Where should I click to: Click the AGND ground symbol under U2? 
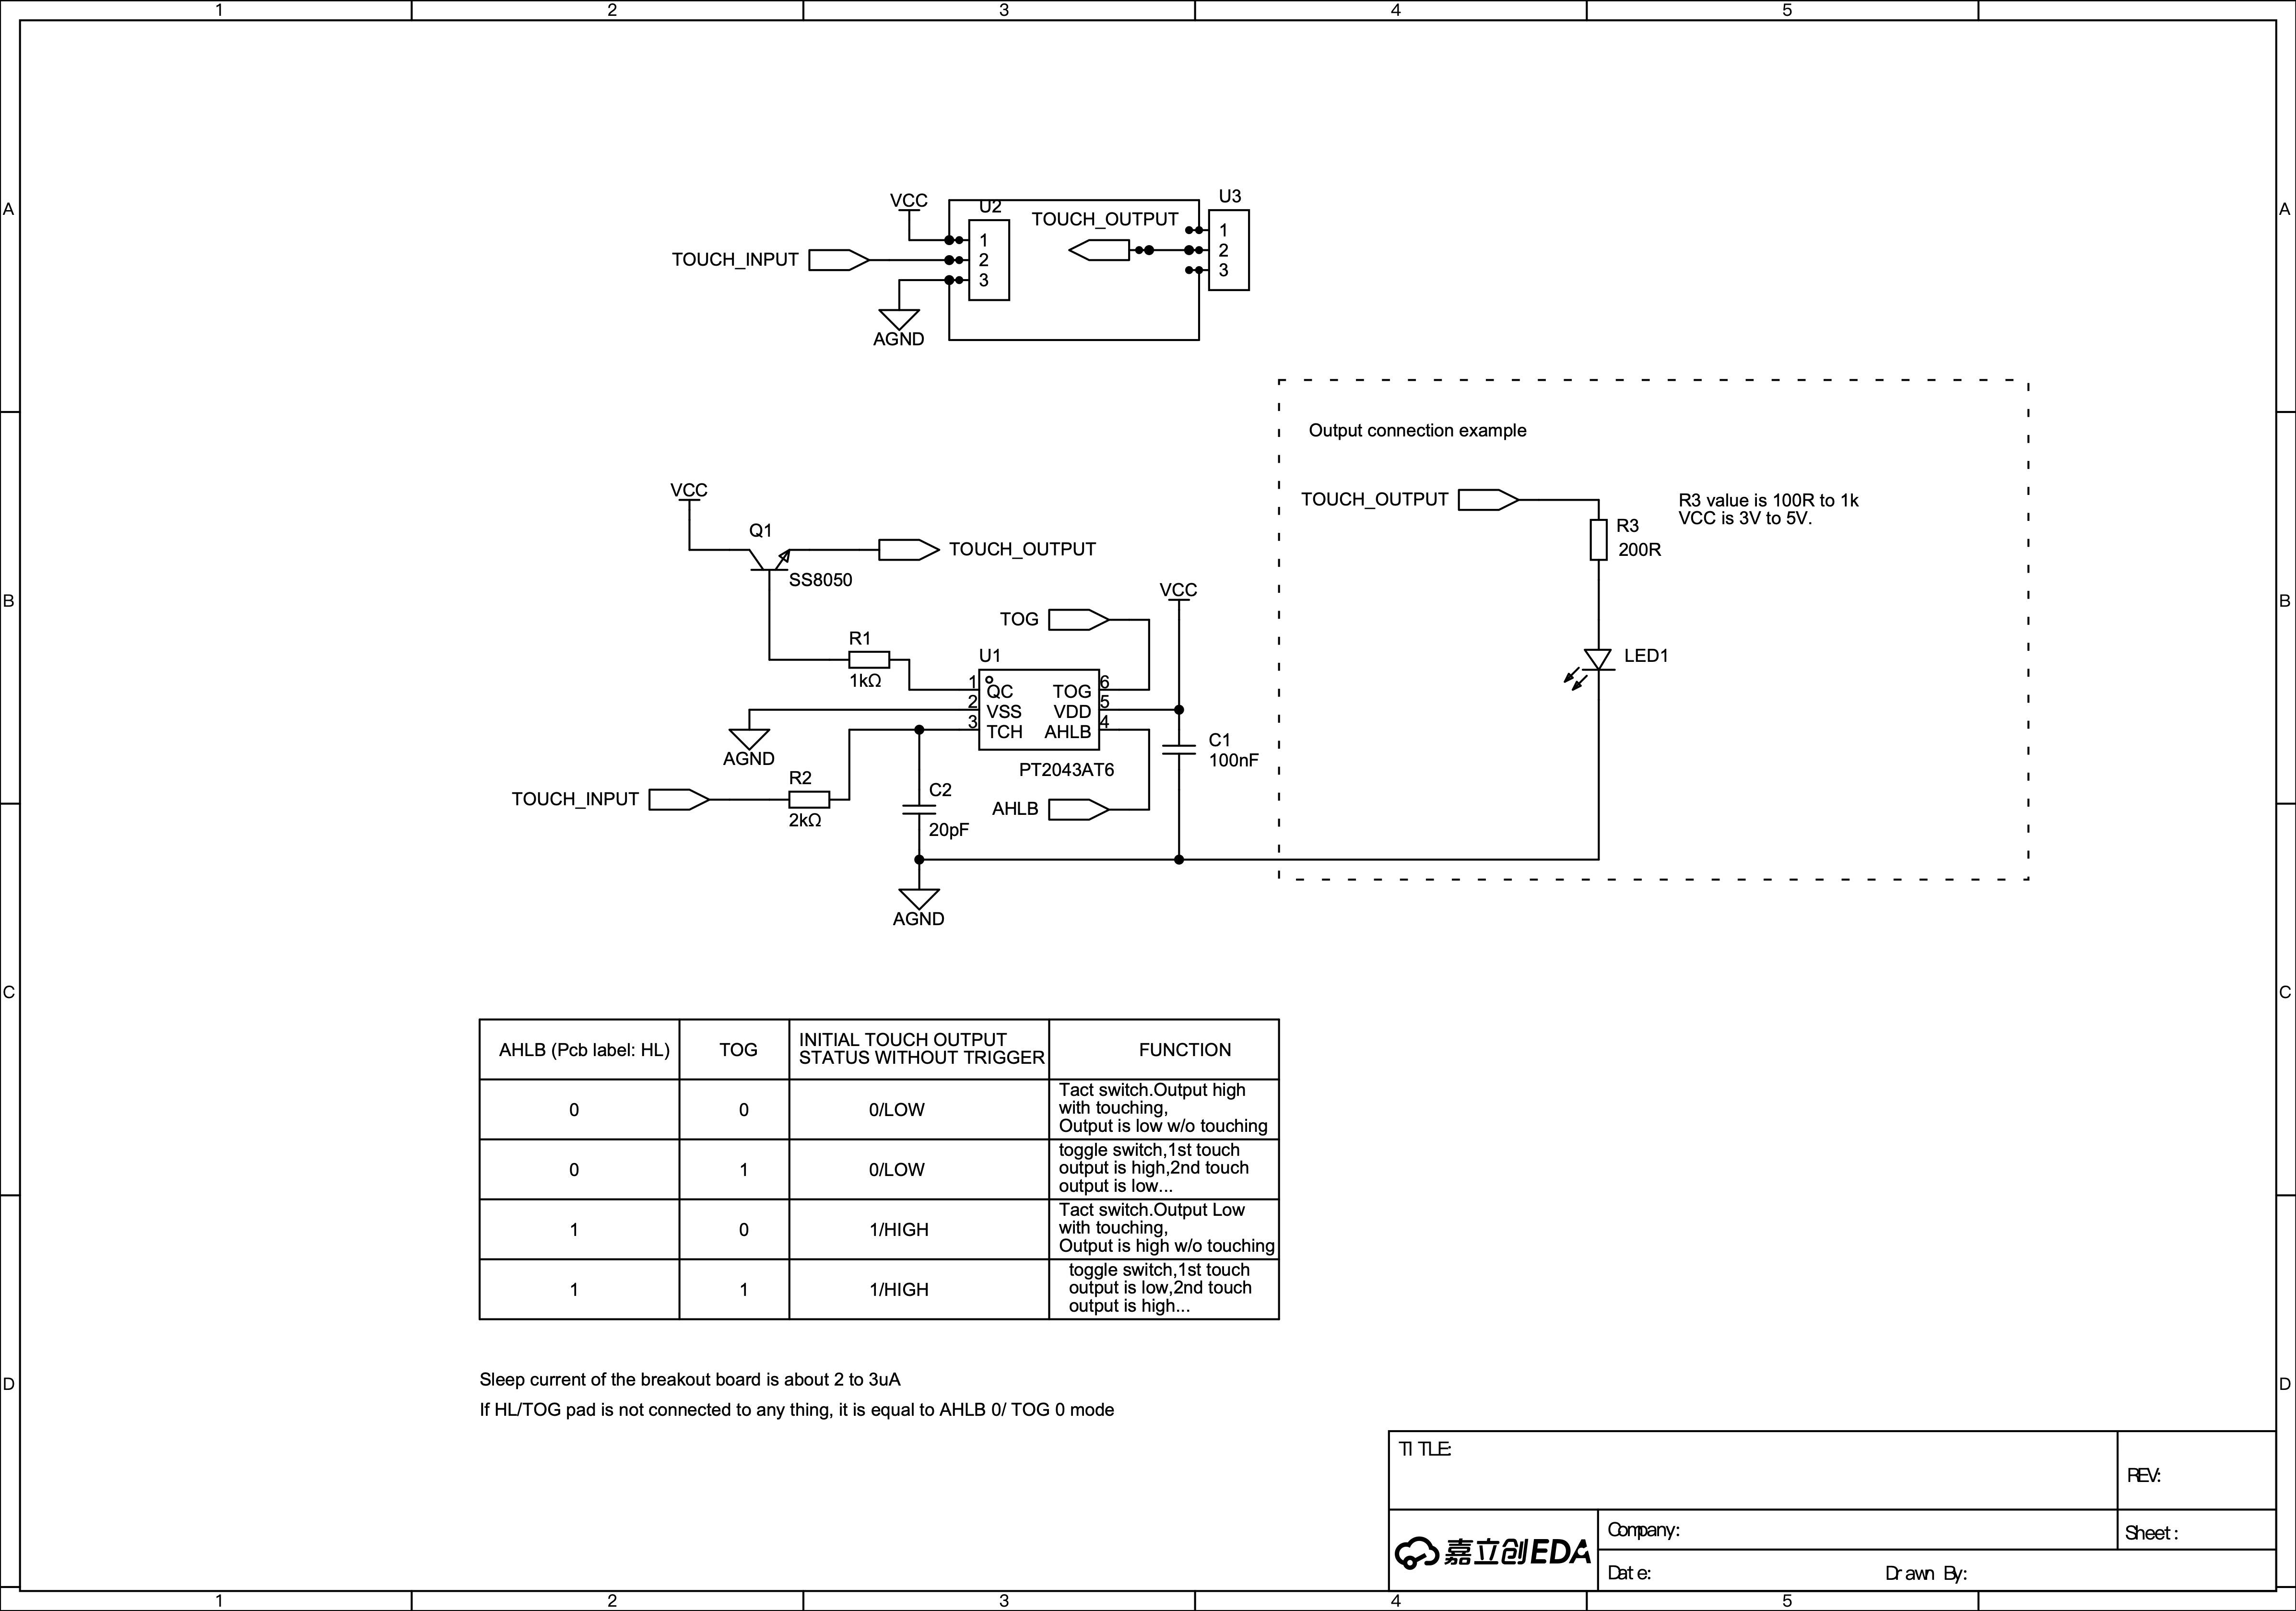point(899,319)
